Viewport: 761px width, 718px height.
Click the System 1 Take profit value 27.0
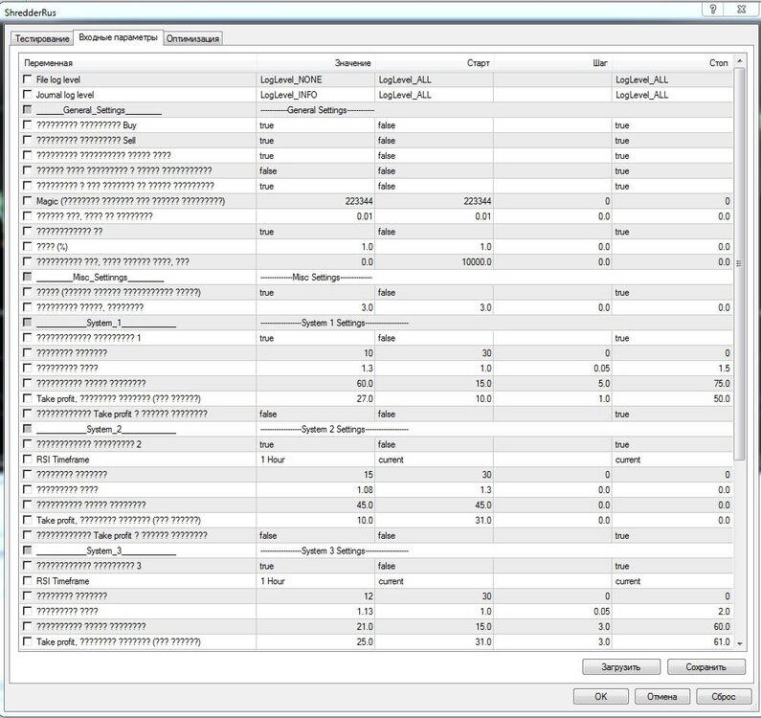pos(365,398)
